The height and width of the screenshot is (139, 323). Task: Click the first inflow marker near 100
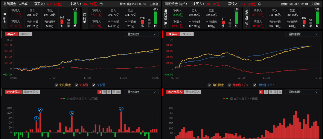pyautogui.click(x=36, y=118)
